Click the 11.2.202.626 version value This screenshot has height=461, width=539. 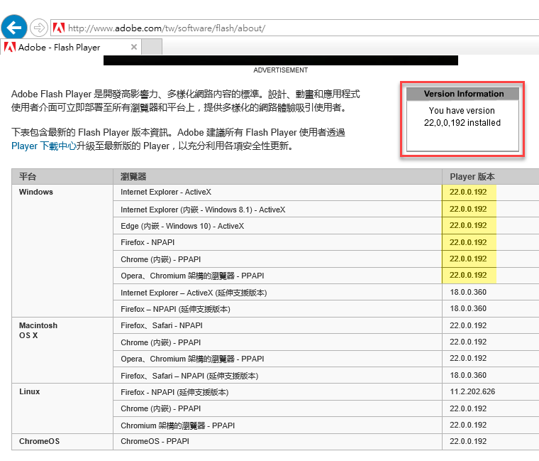point(472,392)
